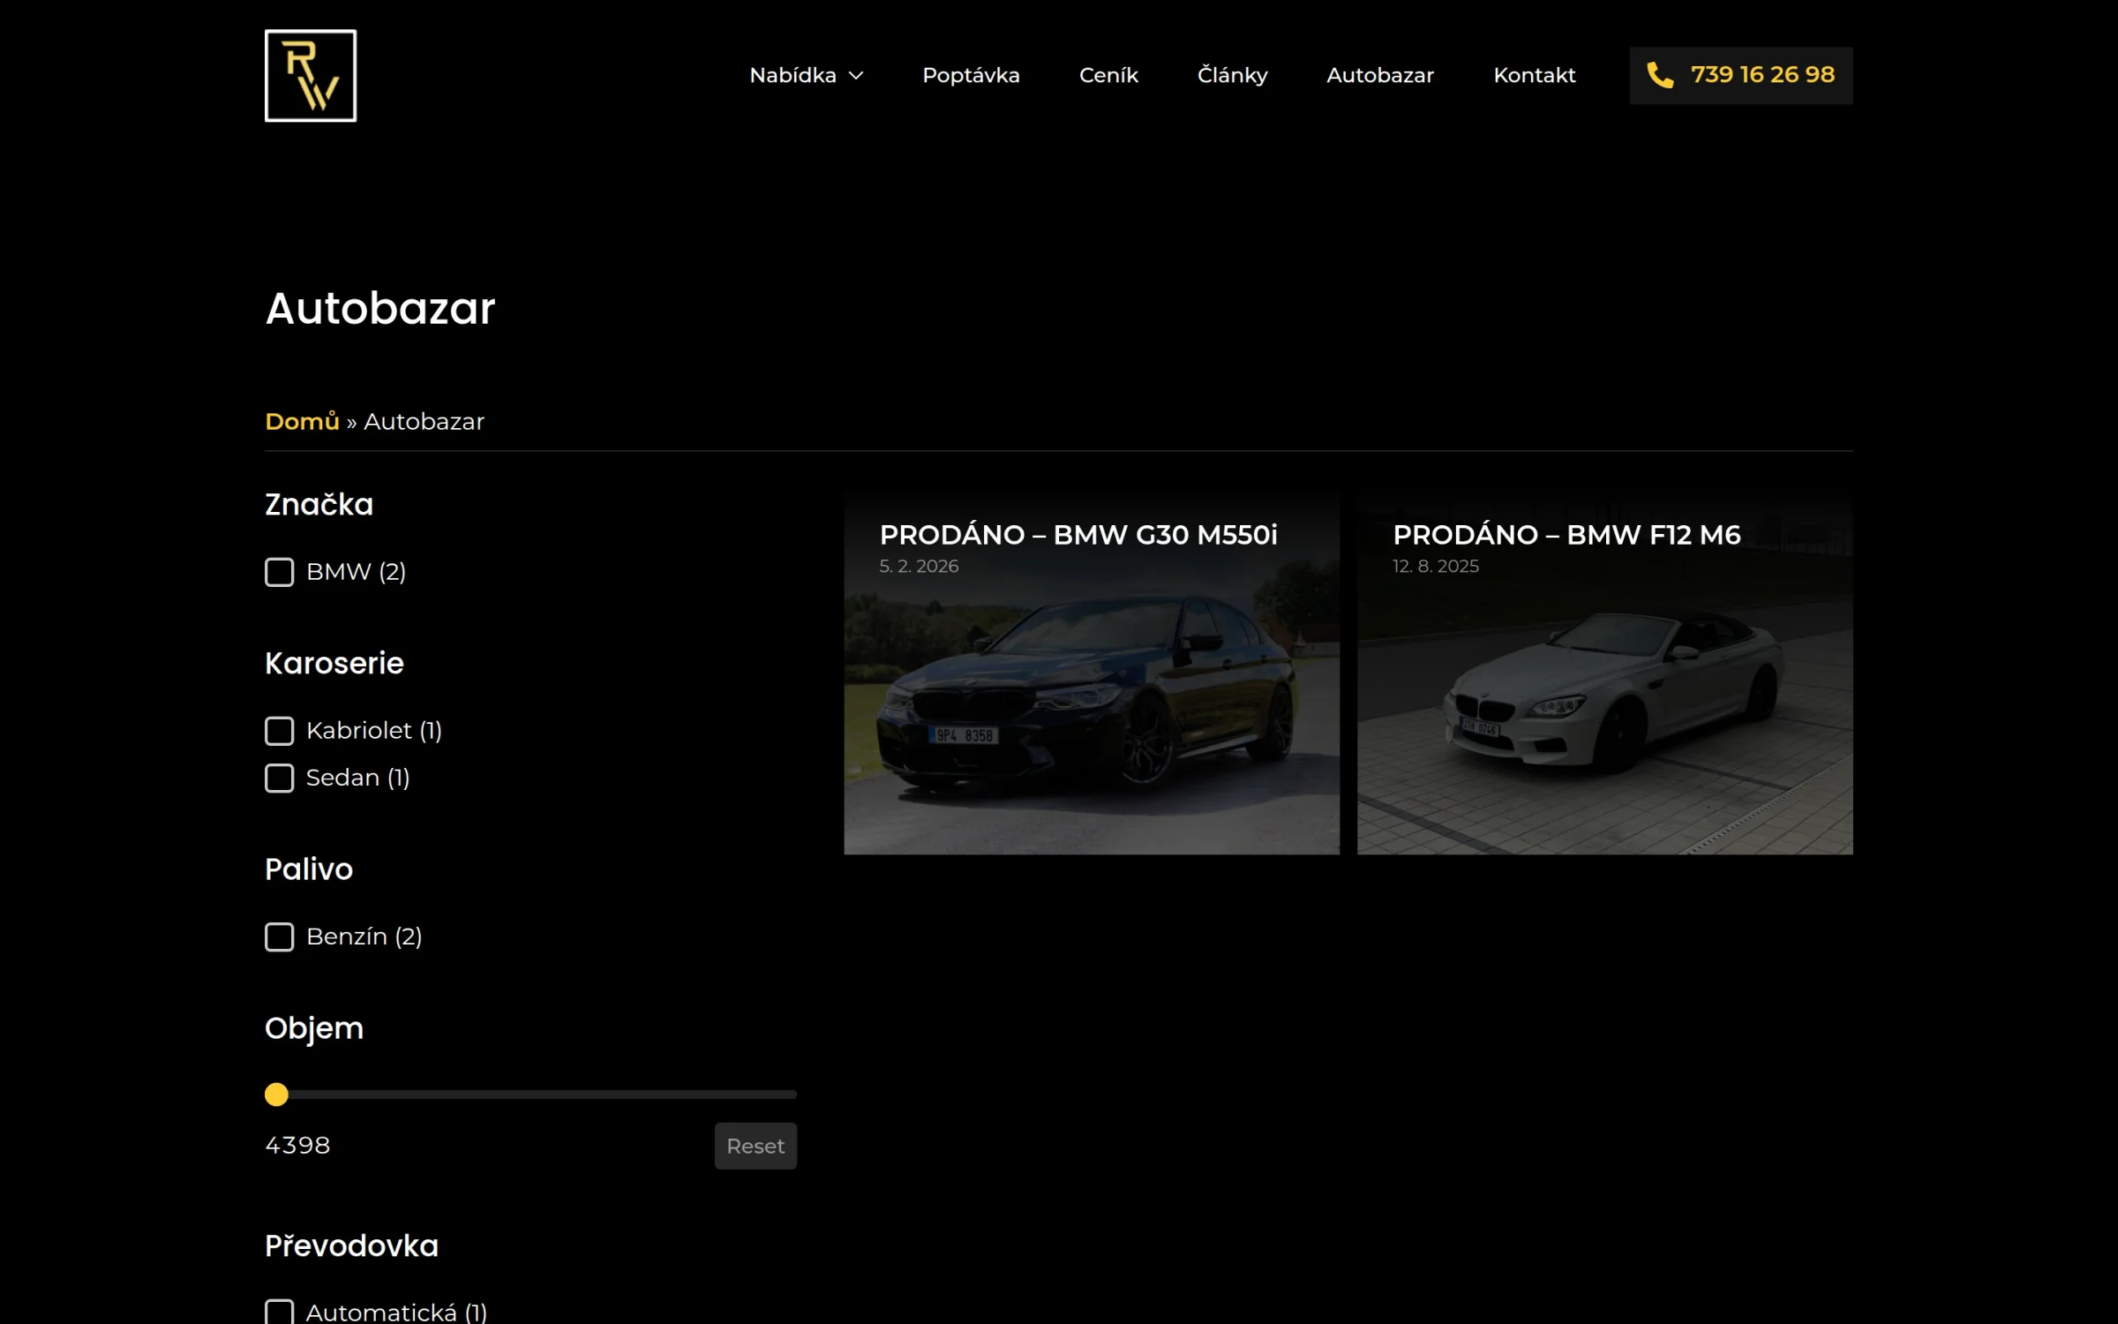Toggle the Benzín (2) fuel filter
Viewport: 2118px width, 1324px height.
click(x=280, y=937)
